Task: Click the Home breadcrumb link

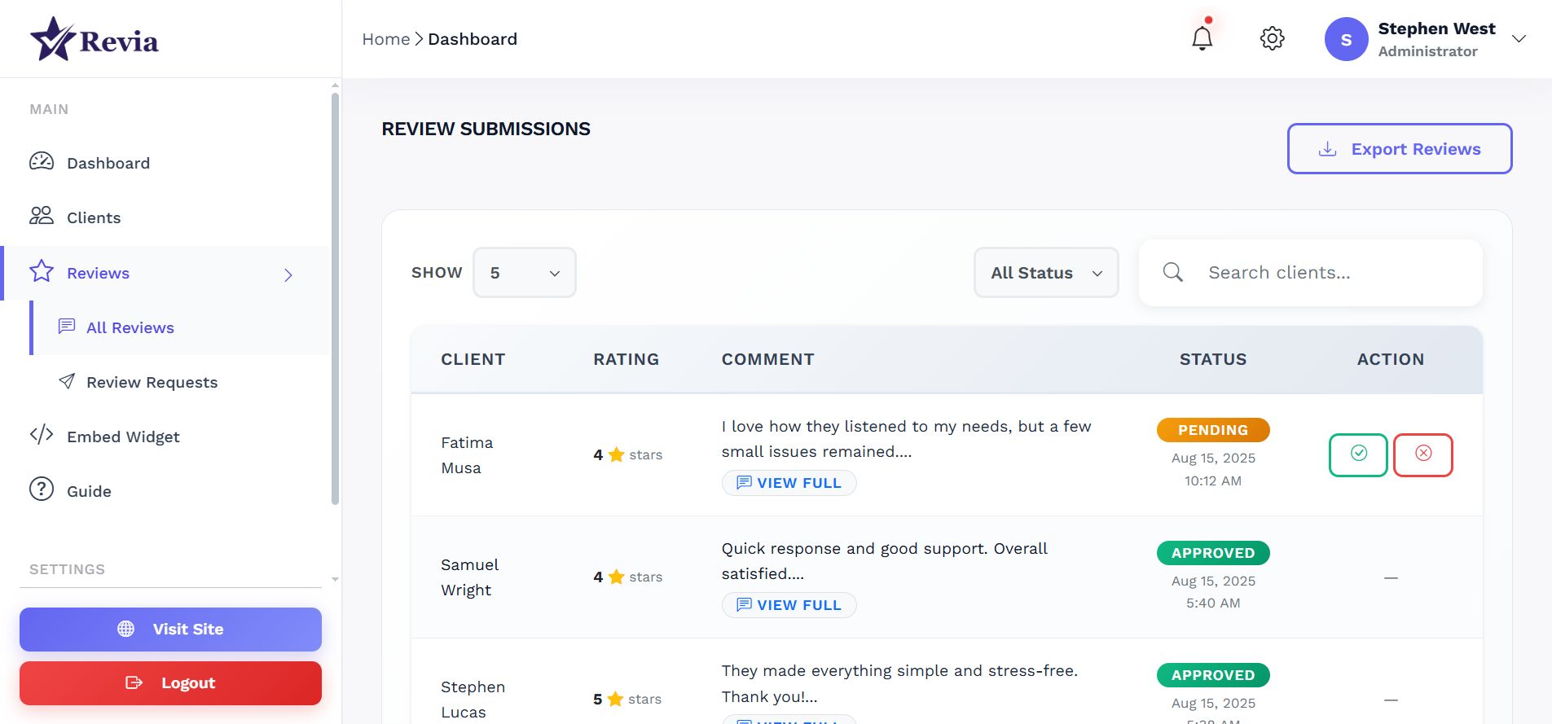Action: pyautogui.click(x=385, y=39)
